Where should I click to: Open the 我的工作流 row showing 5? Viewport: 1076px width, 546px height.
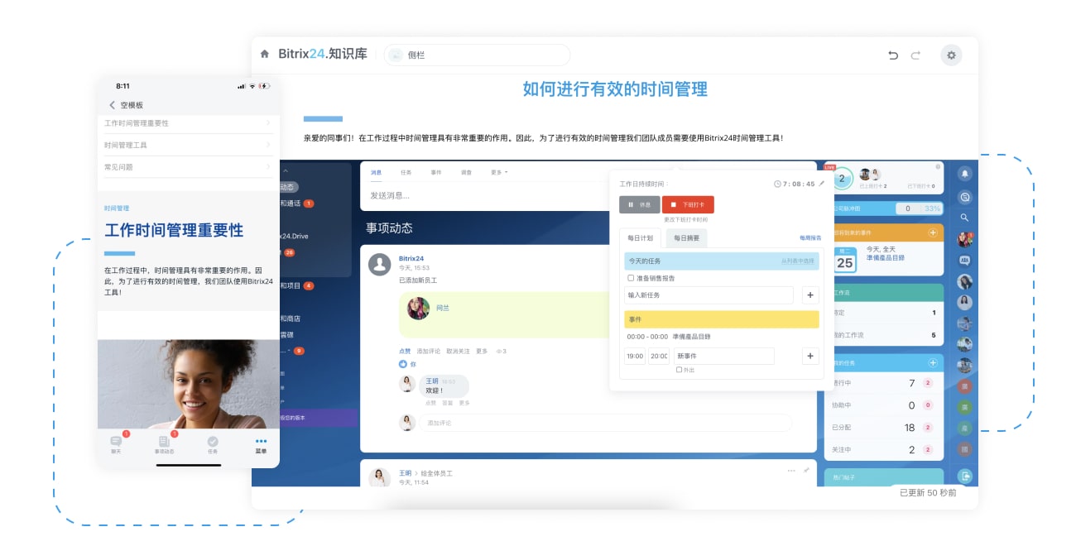[x=883, y=335]
